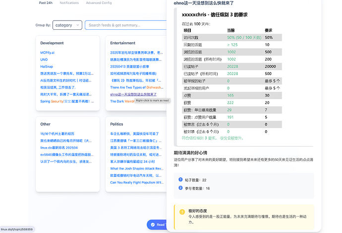Open the 耗时大半年 article link

(66, 94)
